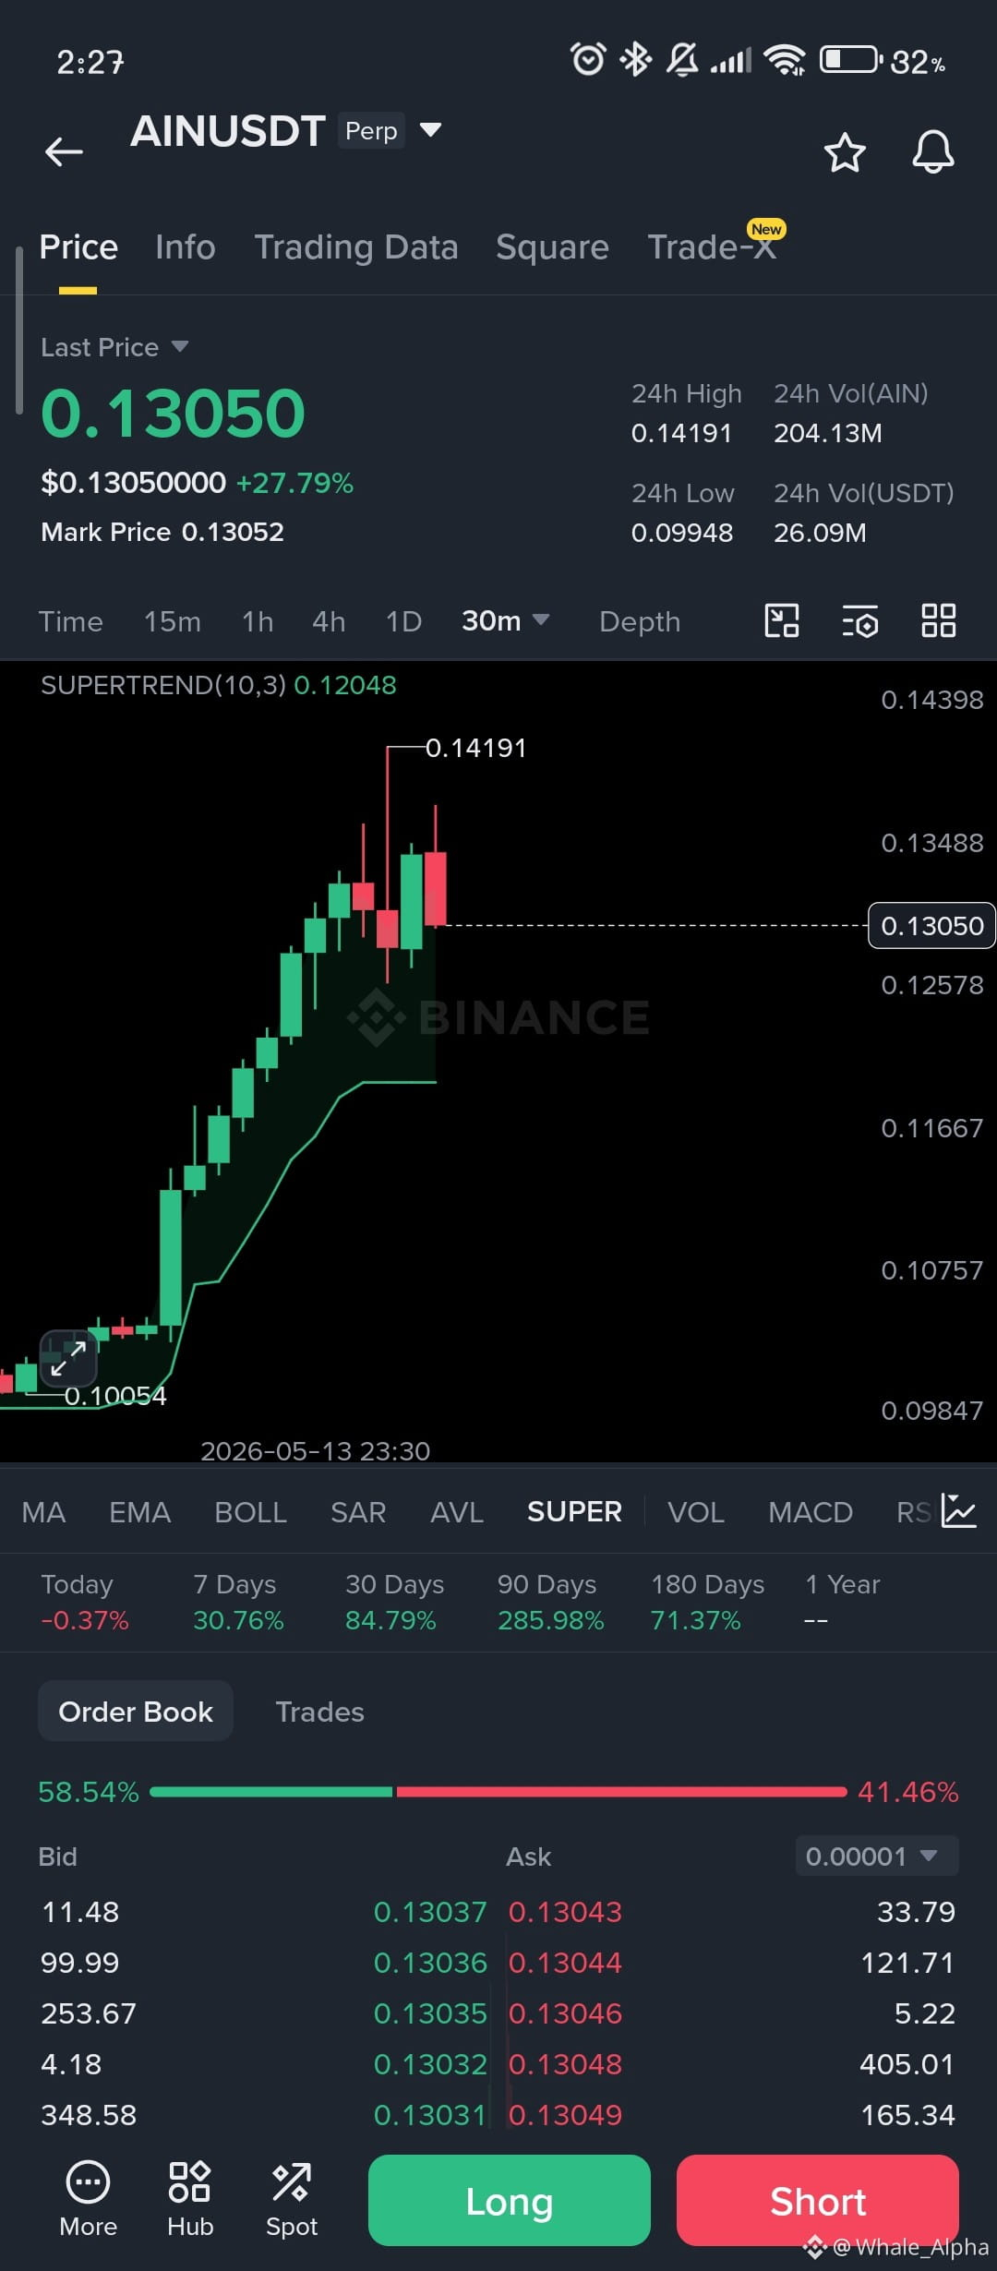Select the Time chart view
The image size is (997, 2271).
tap(70, 621)
